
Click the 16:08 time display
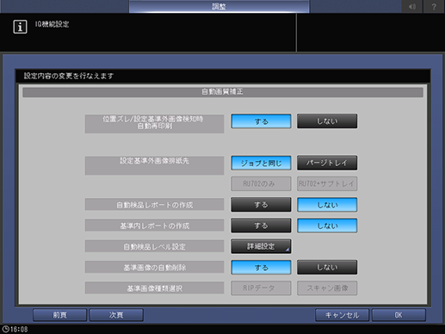[19, 329]
